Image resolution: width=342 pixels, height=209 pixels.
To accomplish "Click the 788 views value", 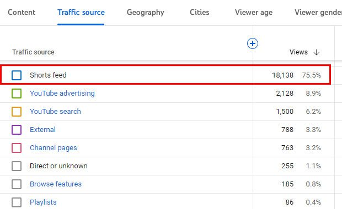I will coord(287,130).
